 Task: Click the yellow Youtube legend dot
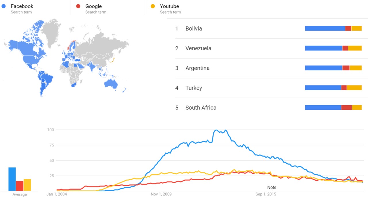[x=153, y=6]
